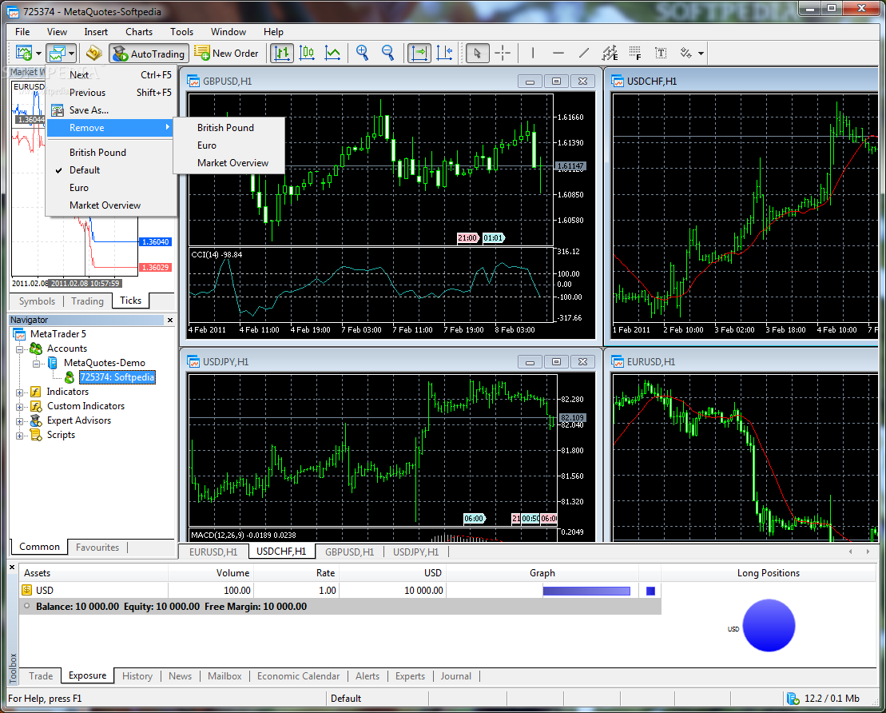The width and height of the screenshot is (886, 713).
Task: Click the Zoom Out magnifier icon
Action: click(387, 53)
